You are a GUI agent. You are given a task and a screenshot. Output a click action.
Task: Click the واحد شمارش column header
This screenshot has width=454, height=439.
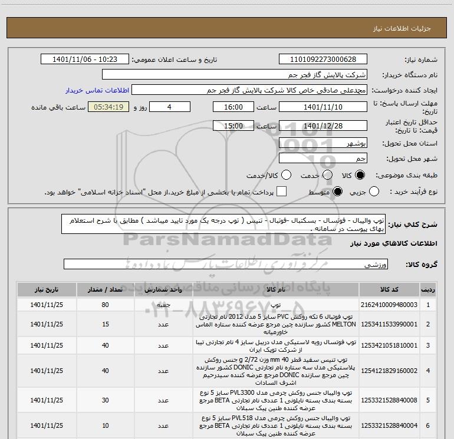click(x=163, y=289)
